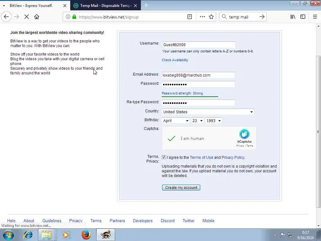321x241 pixels.
Task: Open a new tab with plus button
Action: tap(146, 5)
